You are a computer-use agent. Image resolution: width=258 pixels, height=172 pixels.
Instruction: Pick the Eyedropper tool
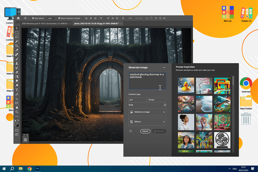[x=17, y=50]
